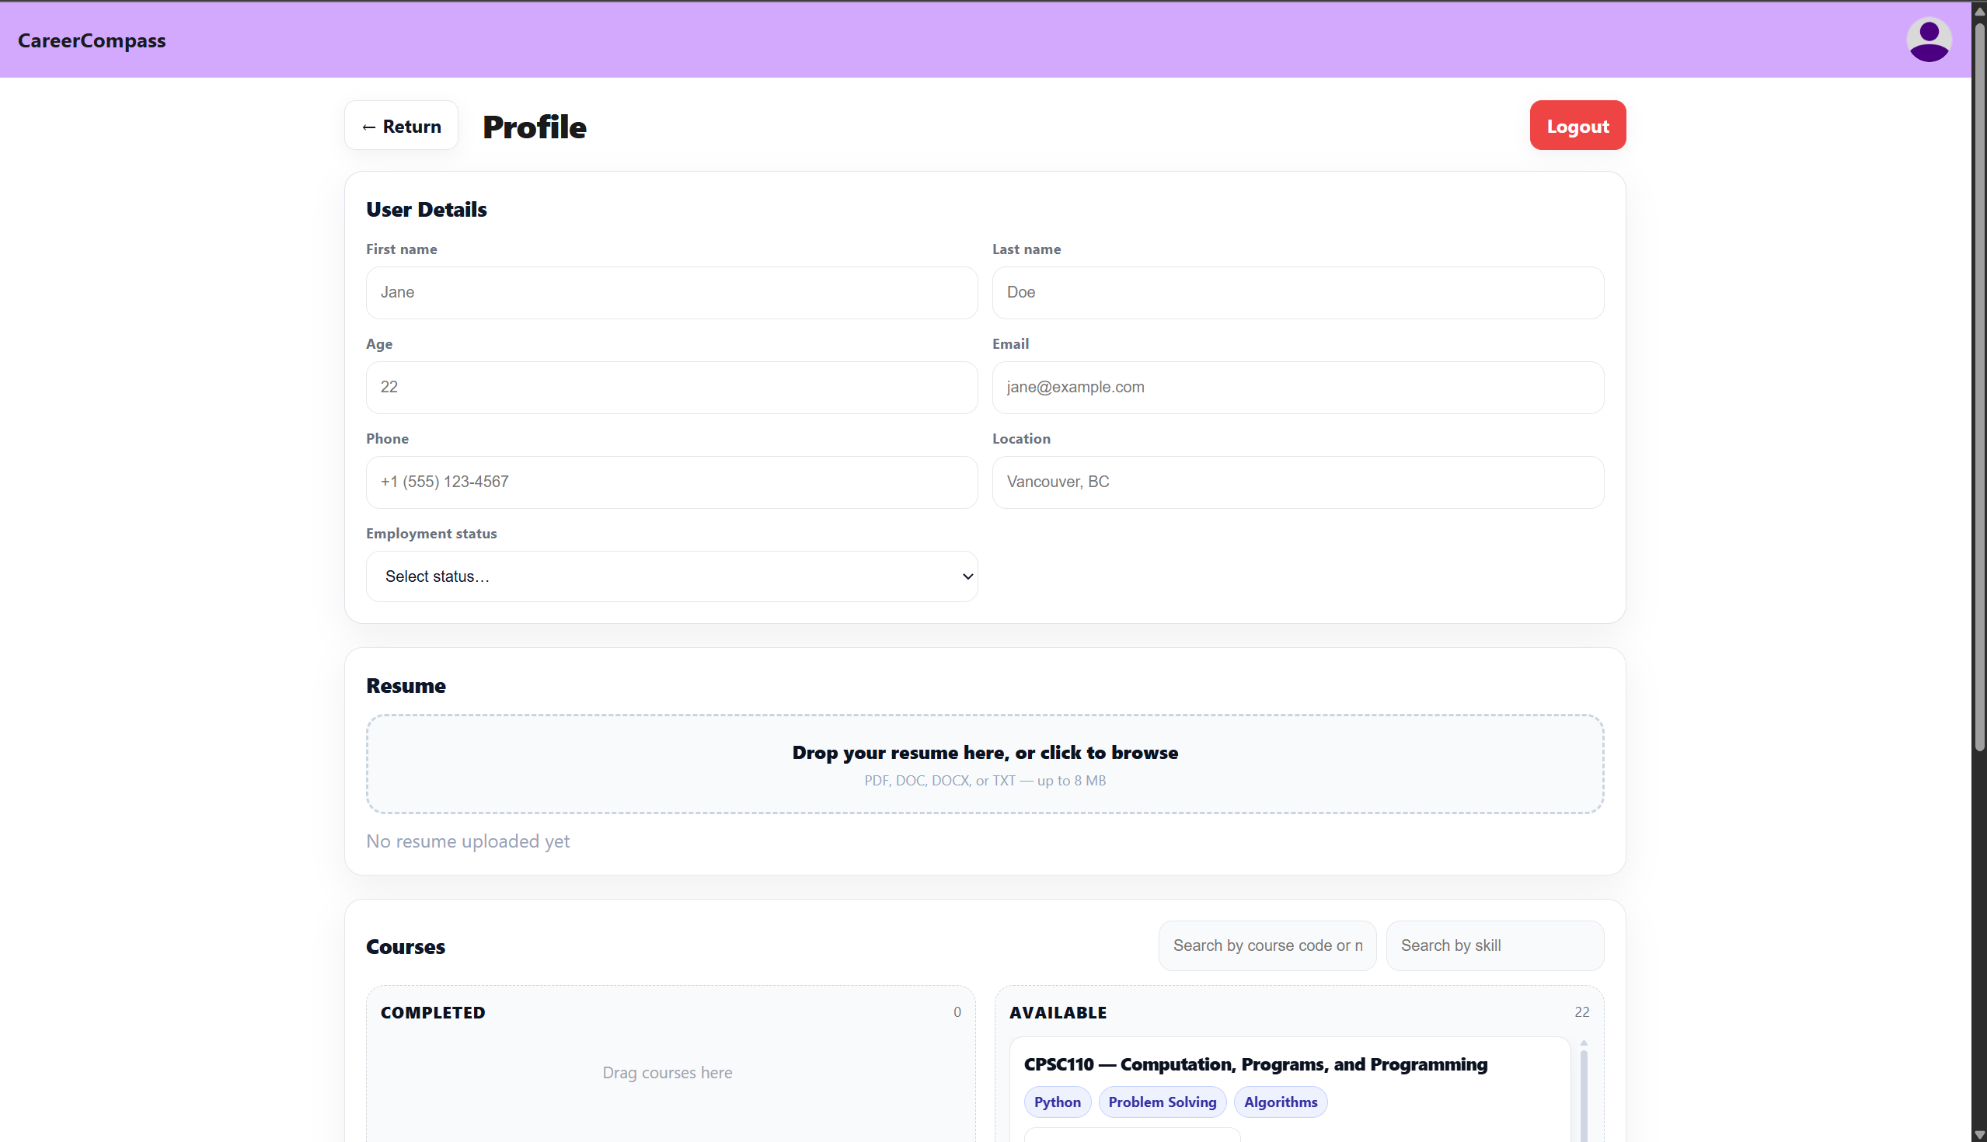This screenshot has height=1142, width=1987.
Task: Click the CareerCompass logo text
Action: pos(92,40)
